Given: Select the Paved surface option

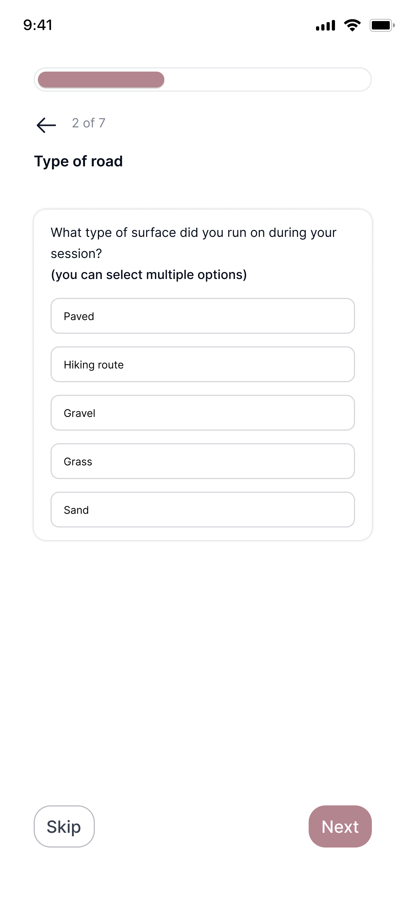Looking at the screenshot, I should point(203,316).
